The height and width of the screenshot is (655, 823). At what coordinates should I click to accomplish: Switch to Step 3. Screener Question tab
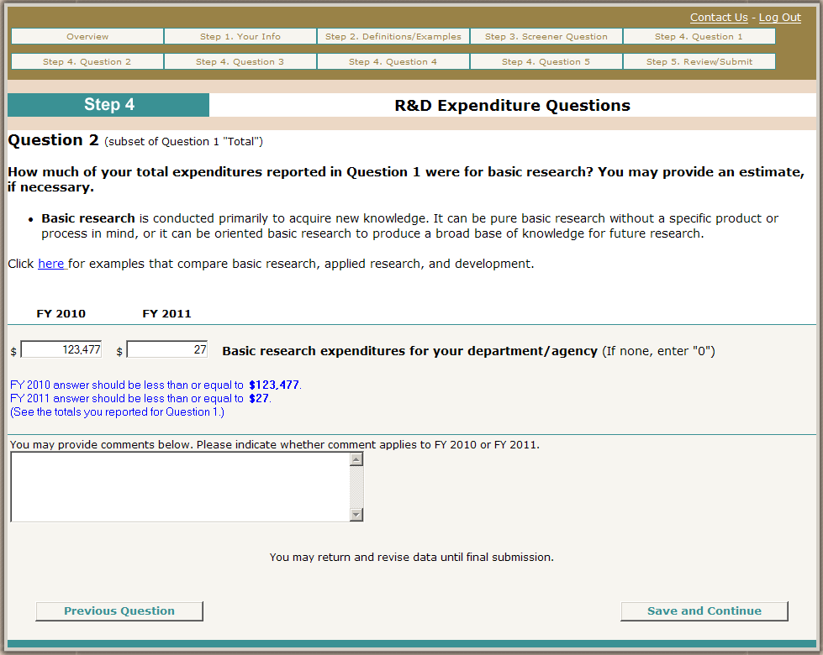click(x=546, y=37)
